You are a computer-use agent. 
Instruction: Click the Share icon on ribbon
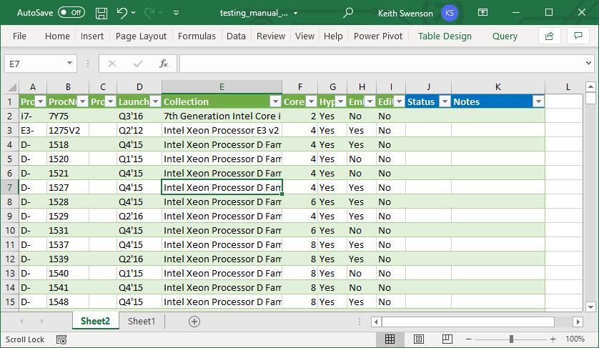(x=549, y=36)
